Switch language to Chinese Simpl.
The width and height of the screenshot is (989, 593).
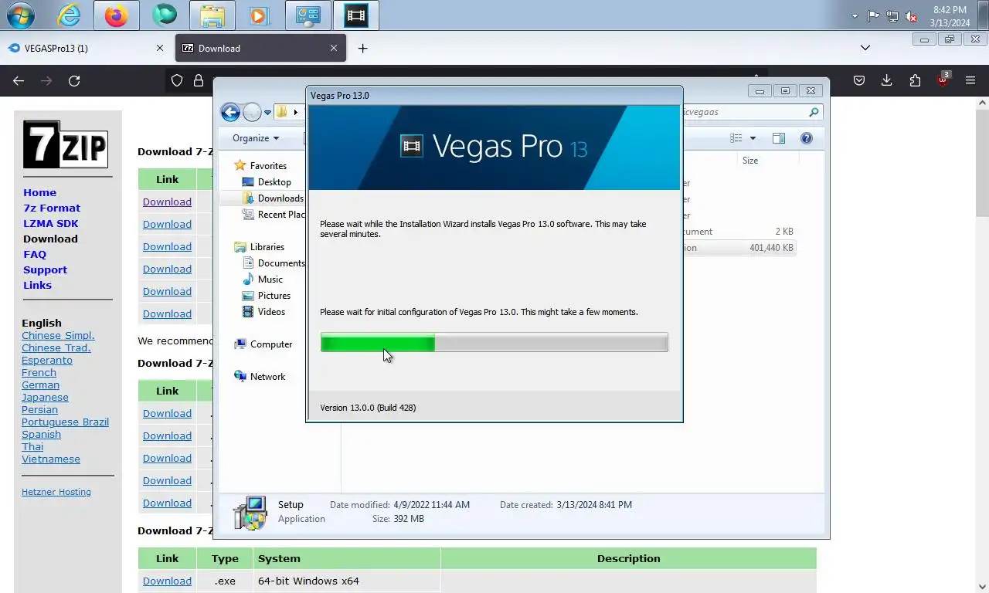[x=58, y=335]
